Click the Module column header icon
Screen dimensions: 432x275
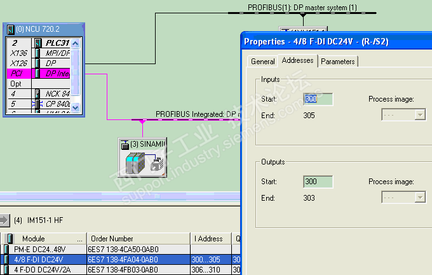(10, 239)
